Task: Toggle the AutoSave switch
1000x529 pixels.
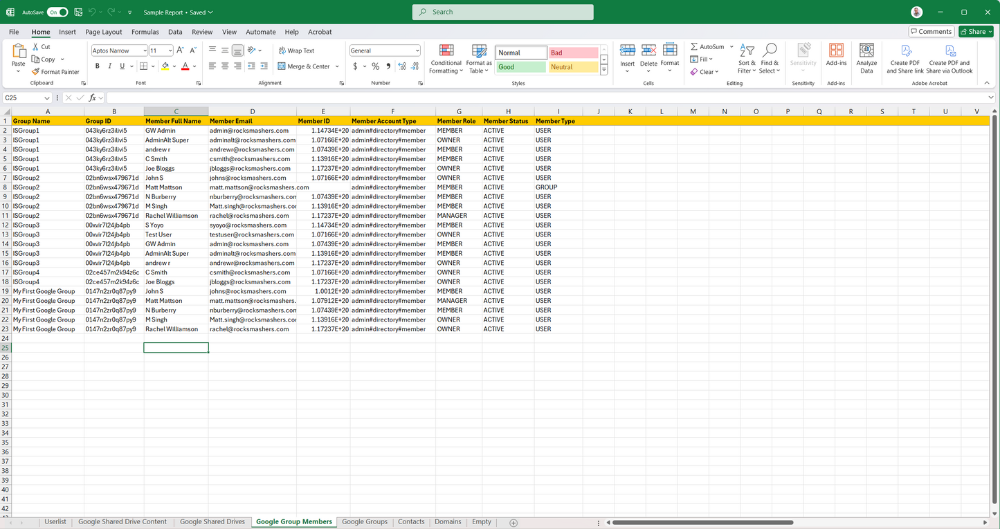Action: click(57, 12)
